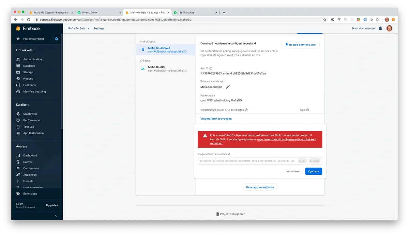
Task: Select Mafia Go iOS app
Action: 166,69
